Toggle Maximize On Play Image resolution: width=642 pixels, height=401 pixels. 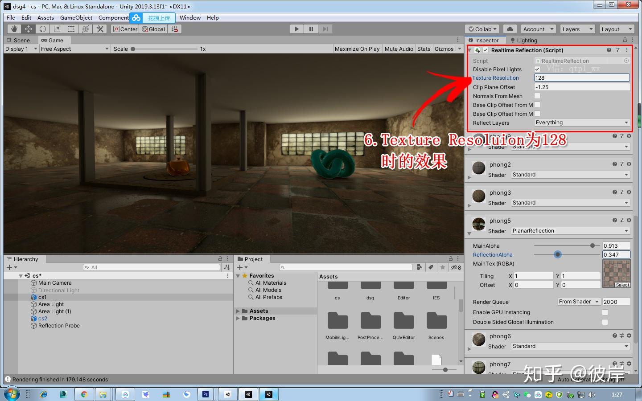coord(357,49)
